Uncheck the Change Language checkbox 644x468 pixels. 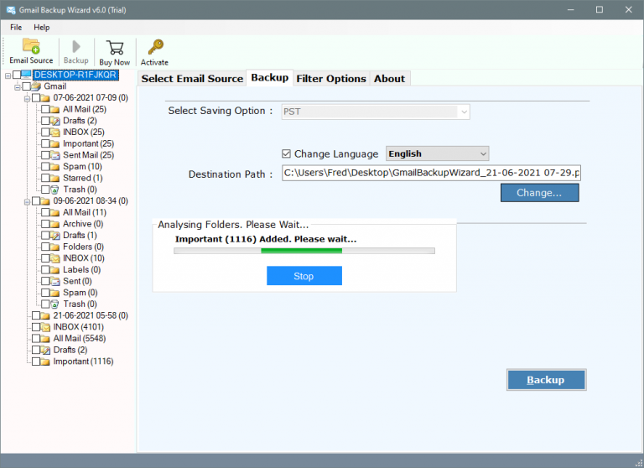pos(286,153)
